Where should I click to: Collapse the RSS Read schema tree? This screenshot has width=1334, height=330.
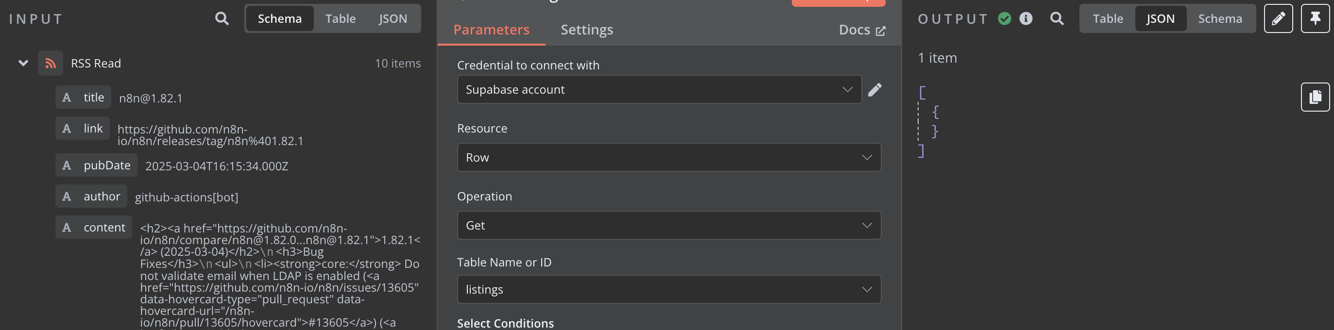(x=23, y=63)
